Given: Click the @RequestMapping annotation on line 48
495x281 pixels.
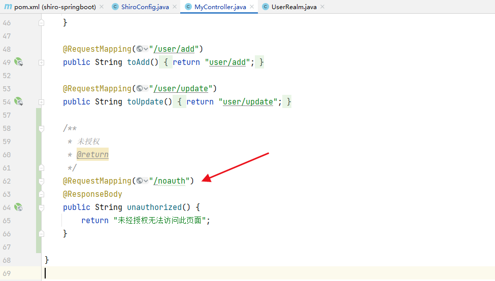Looking at the screenshot, I should tap(97, 49).
